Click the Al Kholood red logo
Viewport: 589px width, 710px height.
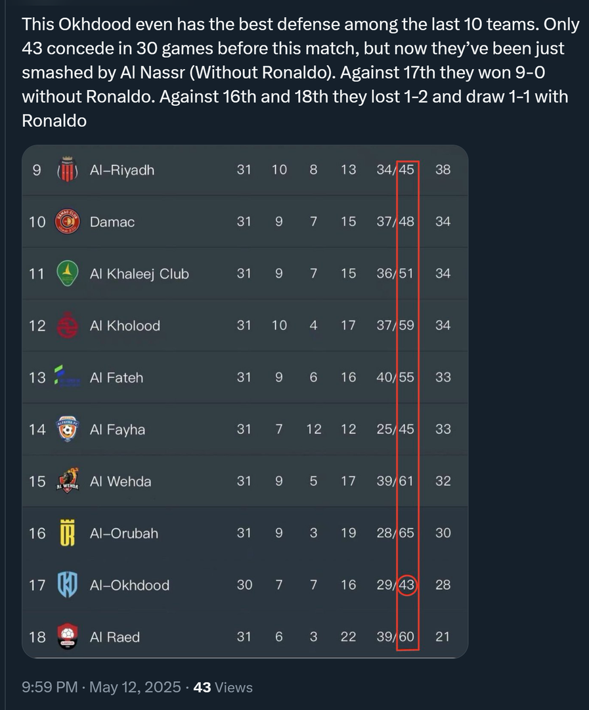pos(68,325)
